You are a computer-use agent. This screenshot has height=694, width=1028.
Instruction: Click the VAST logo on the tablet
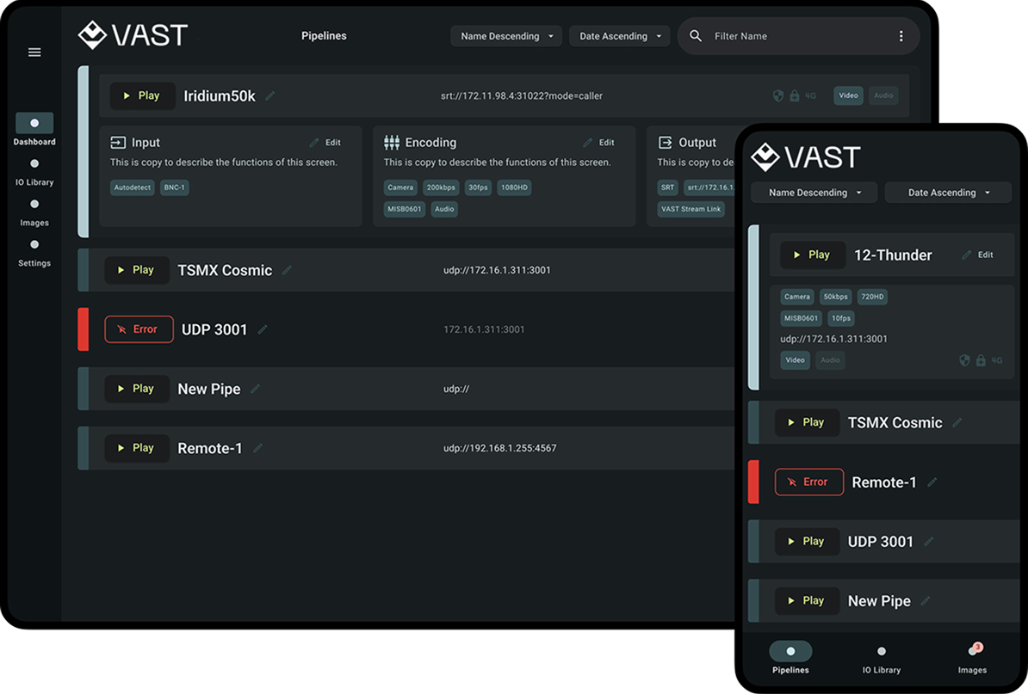(x=133, y=34)
